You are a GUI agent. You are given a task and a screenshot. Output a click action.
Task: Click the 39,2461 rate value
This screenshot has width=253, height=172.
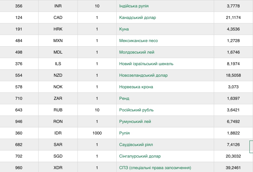[233, 168]
